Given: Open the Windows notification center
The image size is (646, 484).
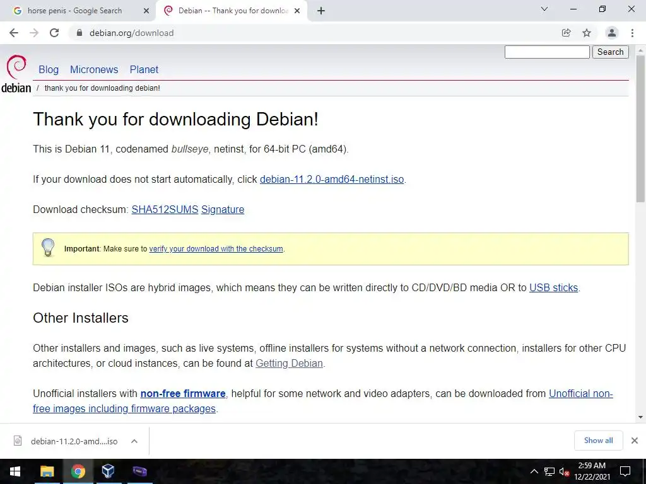Looking at the screenshot, I should (625, 471).
